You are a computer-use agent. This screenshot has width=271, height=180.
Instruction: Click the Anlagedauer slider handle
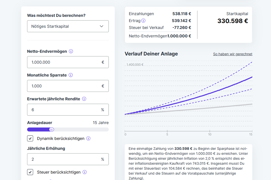(x=51, y=130)
